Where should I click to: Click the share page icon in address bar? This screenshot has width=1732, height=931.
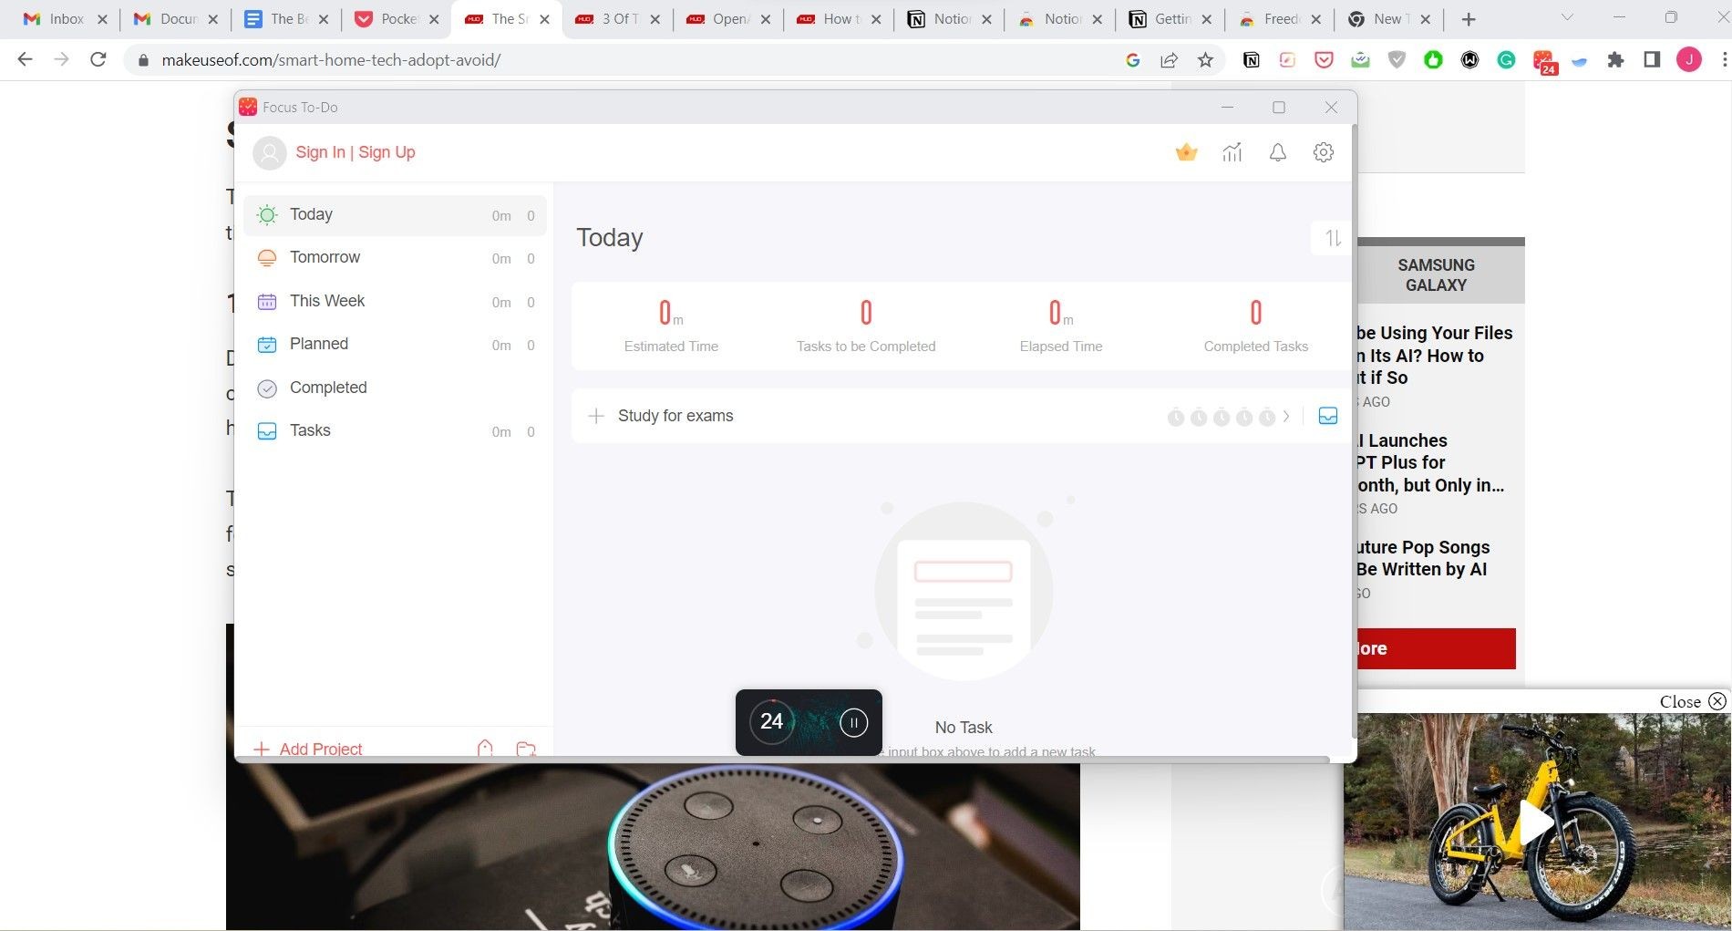click(x=1169, y=60)
